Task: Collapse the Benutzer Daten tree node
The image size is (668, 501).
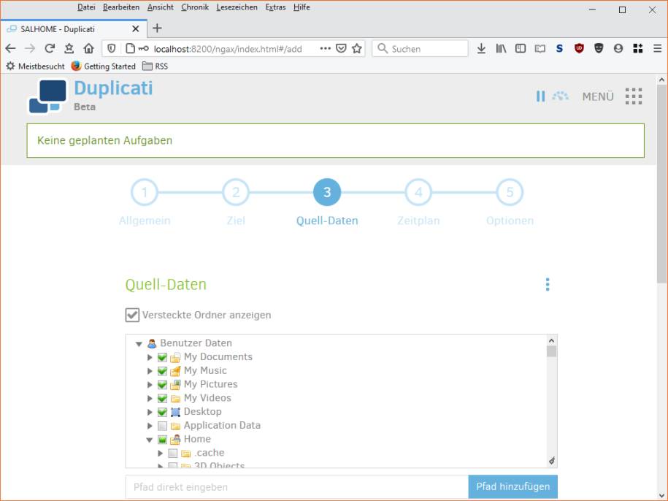Action: point(139,343)
